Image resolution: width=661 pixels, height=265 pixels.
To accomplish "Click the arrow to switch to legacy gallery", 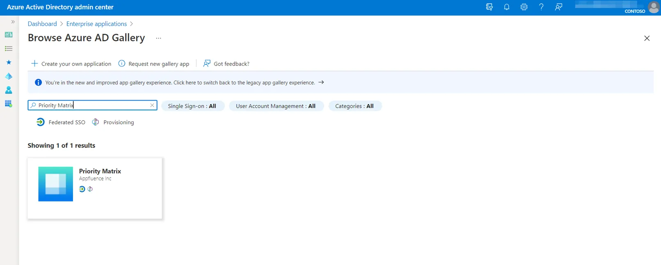I will tap(321, 82).
